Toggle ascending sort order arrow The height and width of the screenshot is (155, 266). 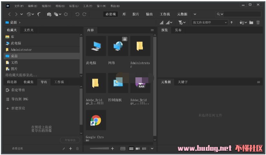point(232,22)
